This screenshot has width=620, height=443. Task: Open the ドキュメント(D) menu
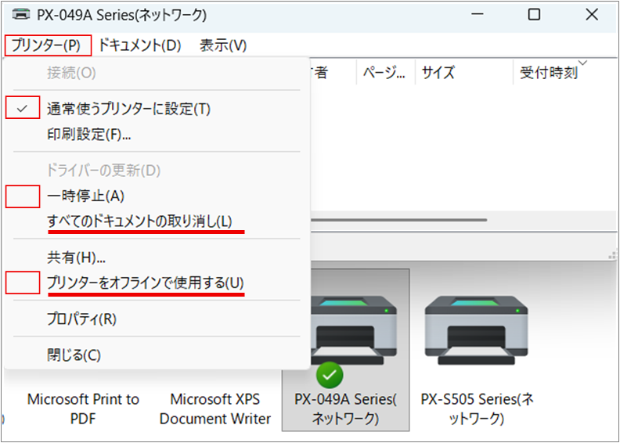(x=140, y=45)
